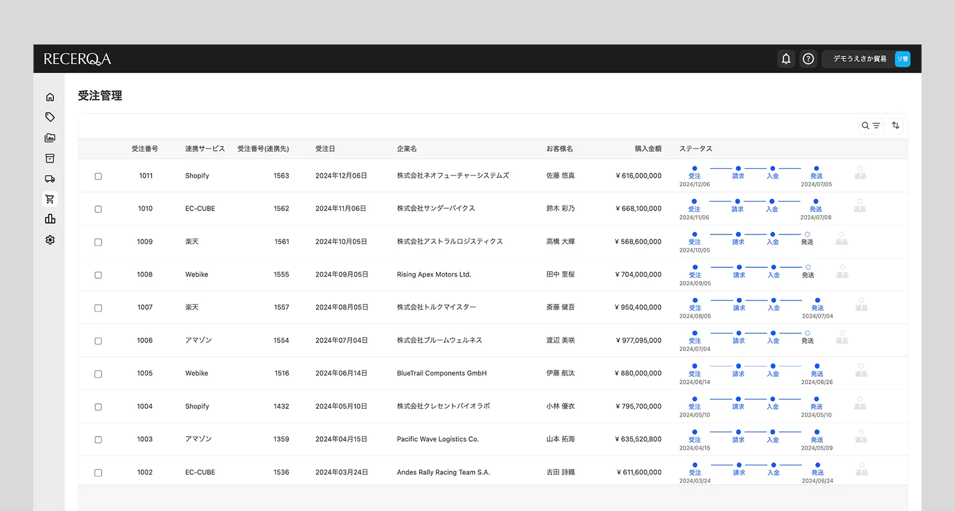Image resolution: width=955 pixels, height=511 pixels.
Task: Click the RECERQA logo
Action: pyautogui.click(x=77, y=59)
